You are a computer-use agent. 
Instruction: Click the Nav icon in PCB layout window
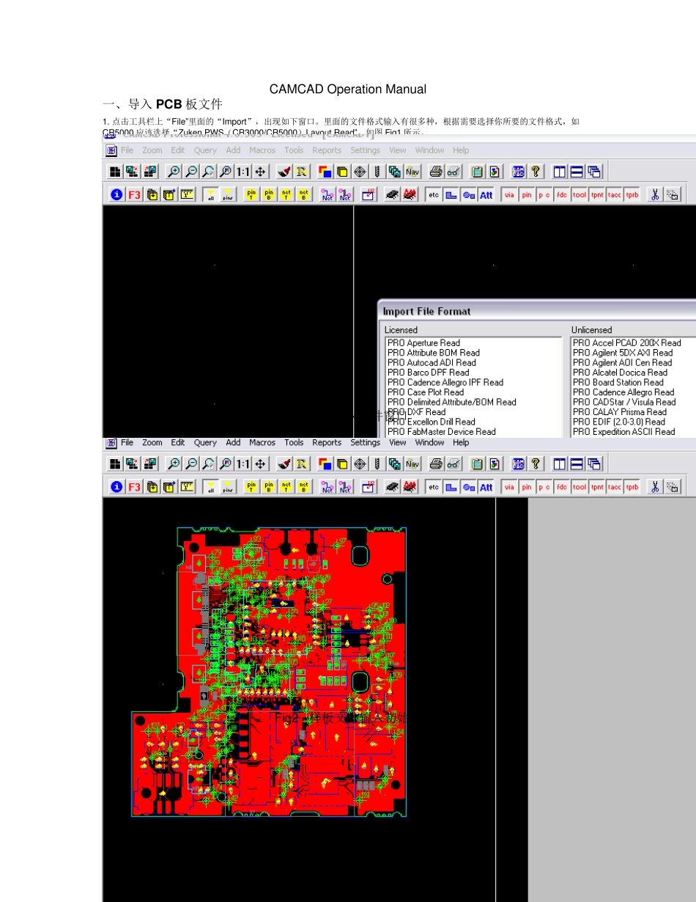click(412, 463)
